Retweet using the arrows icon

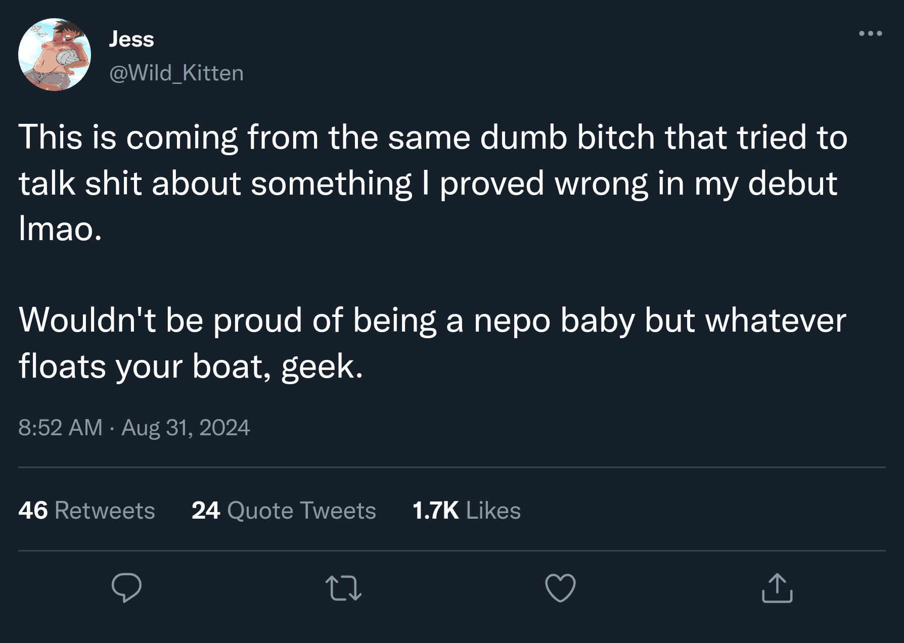point(343,588)
